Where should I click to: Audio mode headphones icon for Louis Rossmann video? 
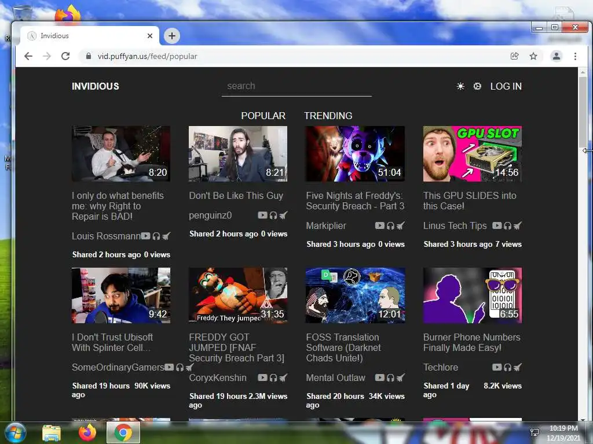pyautogui.click(x=156, y=236)
